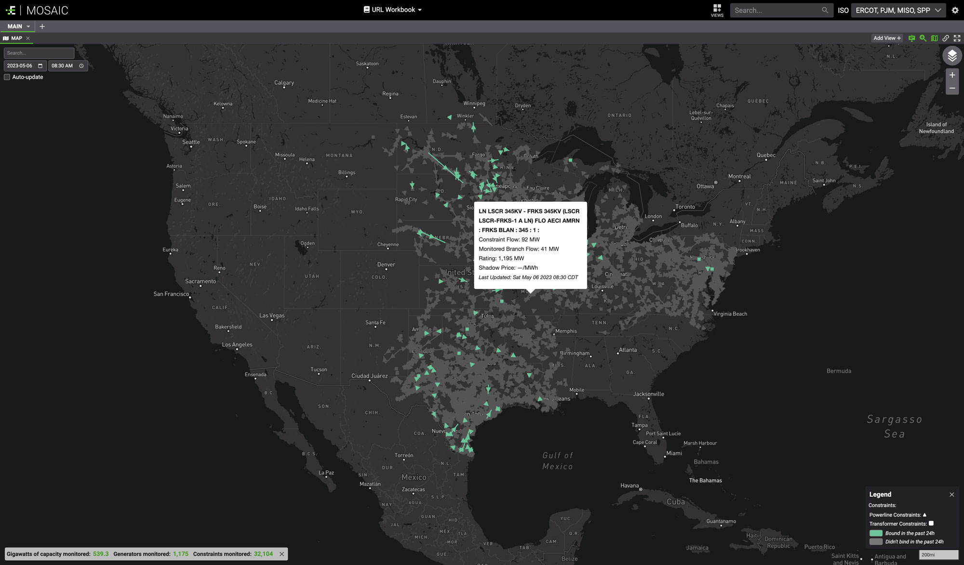Click 'Monitored Branch Flow: 41 MW' in tooltip

pyautogui.click(x=519, y=249)
